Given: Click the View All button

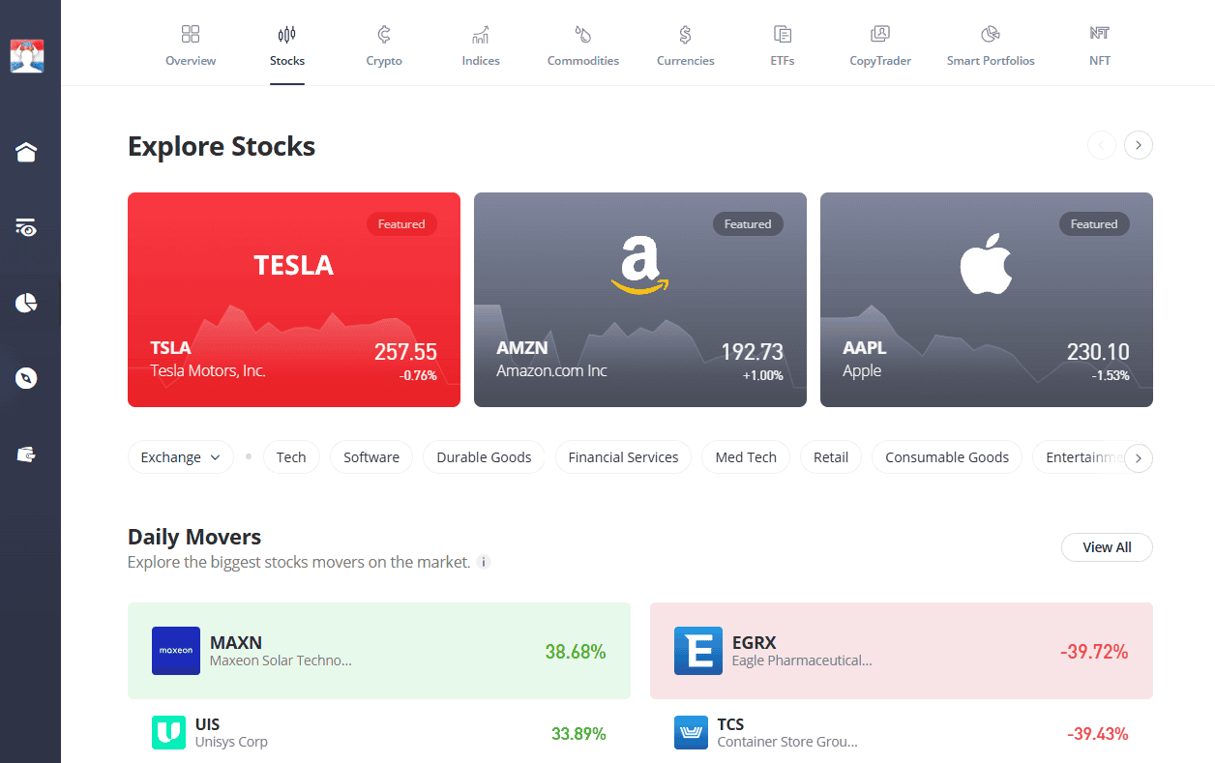Looking at the screenshot, I should [x=1107, y=547].
